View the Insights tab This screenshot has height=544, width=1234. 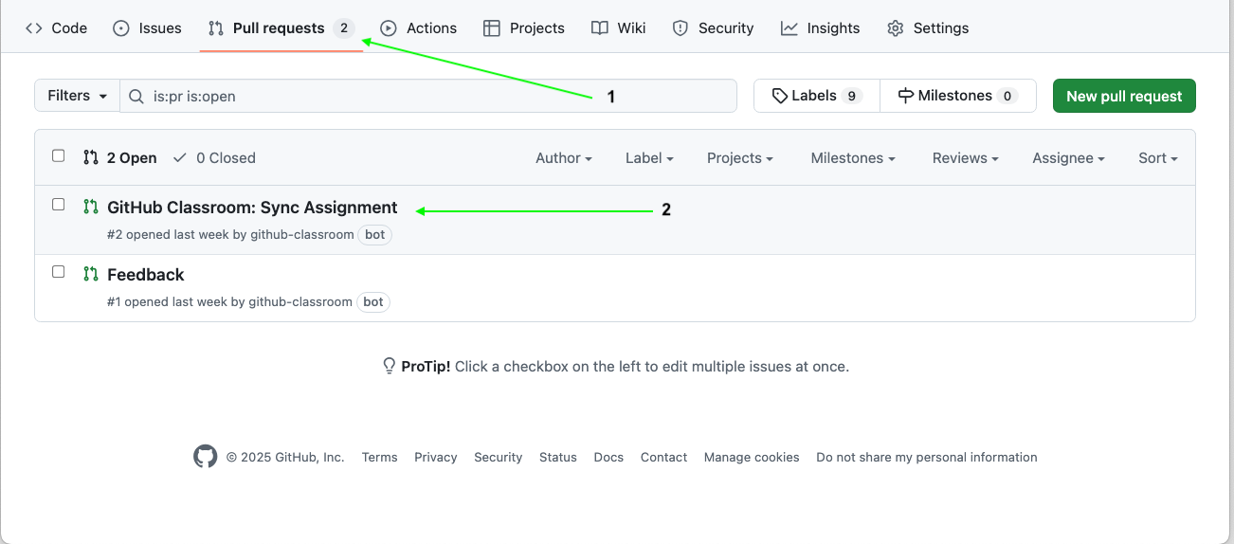point(820,28)
